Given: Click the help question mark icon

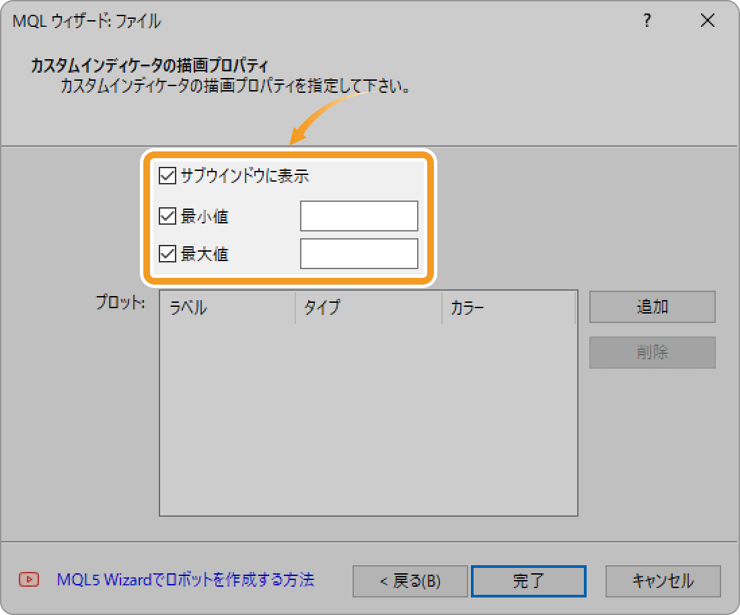Looking at the screenshot, I should (x=647, y=20).
